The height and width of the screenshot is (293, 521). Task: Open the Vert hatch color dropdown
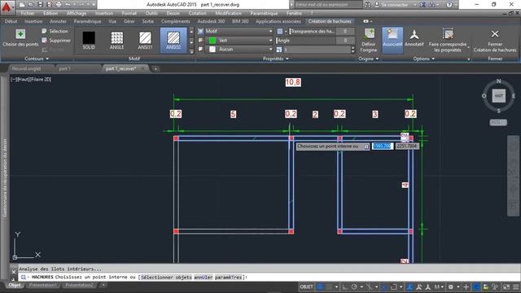[239, 40]
